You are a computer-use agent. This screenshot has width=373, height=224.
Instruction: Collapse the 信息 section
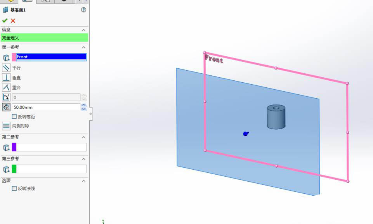[x=83, y=30]
